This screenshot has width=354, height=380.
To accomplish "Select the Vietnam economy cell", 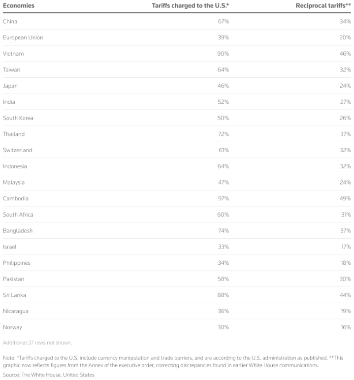I will (13, 54).
